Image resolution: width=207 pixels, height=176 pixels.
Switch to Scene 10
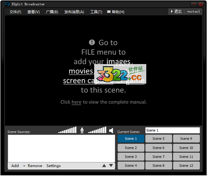(x=186, y=148)
